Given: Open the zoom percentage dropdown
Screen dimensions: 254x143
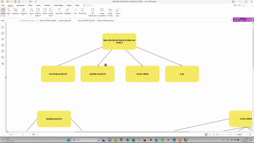Looking at the screenshot, I should pyautogui.click(x=247, y=135).
